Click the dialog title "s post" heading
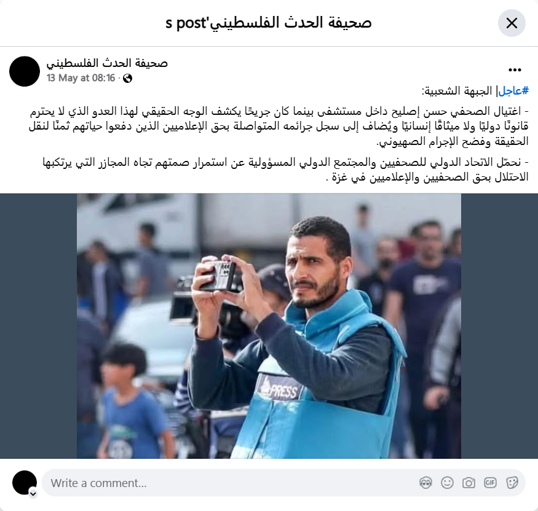The width and height of the screenshot is (538, 511). click(269, 23)
